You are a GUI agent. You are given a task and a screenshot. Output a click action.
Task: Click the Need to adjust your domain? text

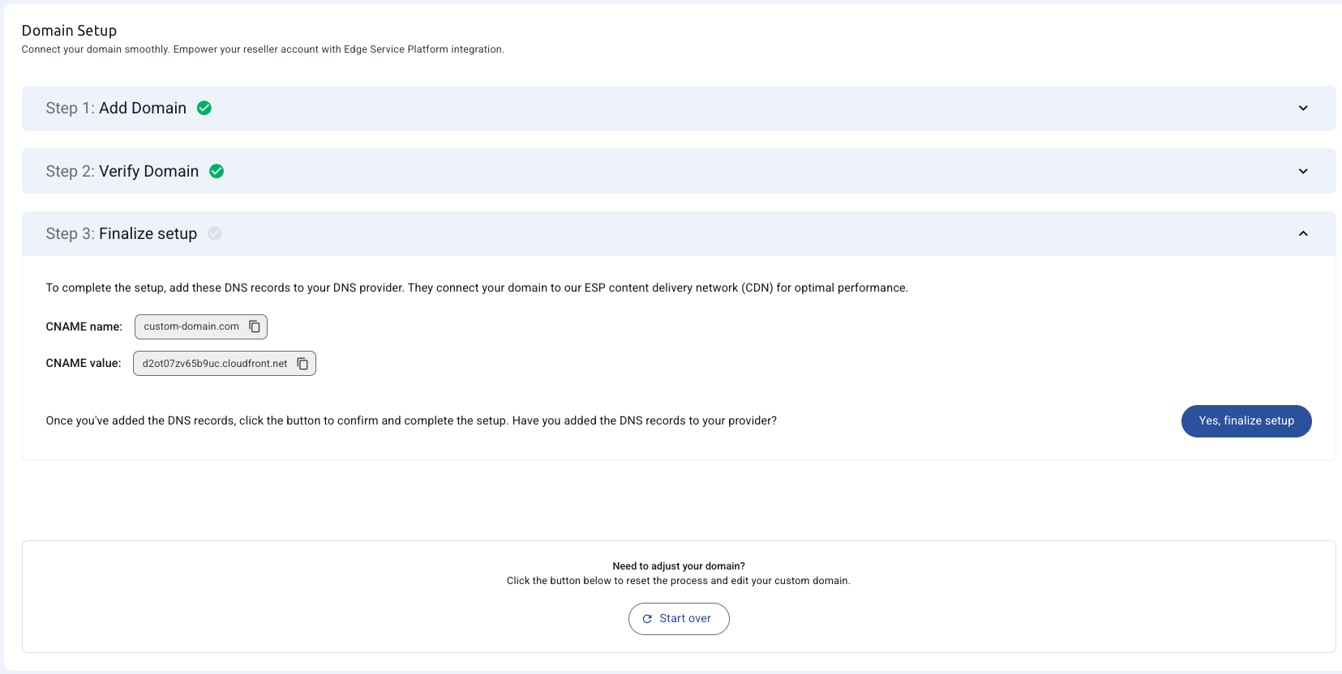(x=679, y=566)
